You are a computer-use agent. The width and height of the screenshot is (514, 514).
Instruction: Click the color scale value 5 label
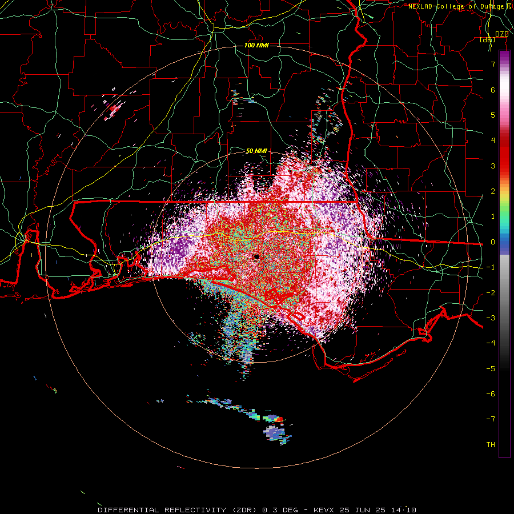click(x=493, y=115)
